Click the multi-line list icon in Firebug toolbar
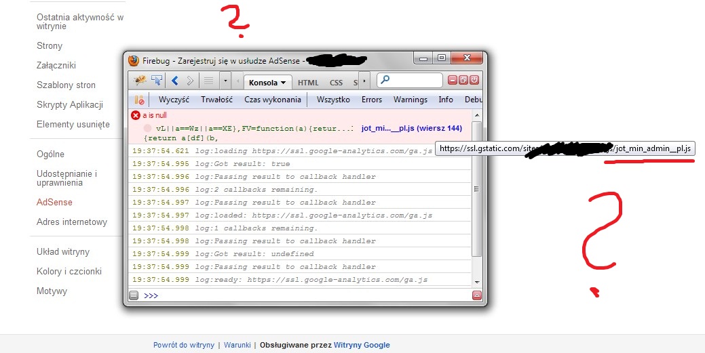Image resolution: width=705 pixels, height=353 pixels. (x=208, y=81)
